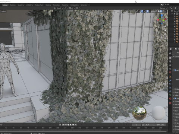Open the Modifiers wrench tab
Image resolution: width=179 pixels, height=134 pixels.
(x=170, y=80)
